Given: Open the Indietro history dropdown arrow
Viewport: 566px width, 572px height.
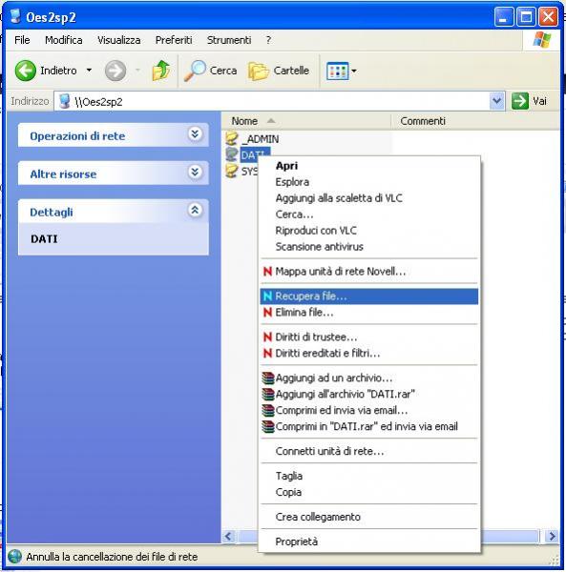Looking at the screenshot, I should coord(89,70).
